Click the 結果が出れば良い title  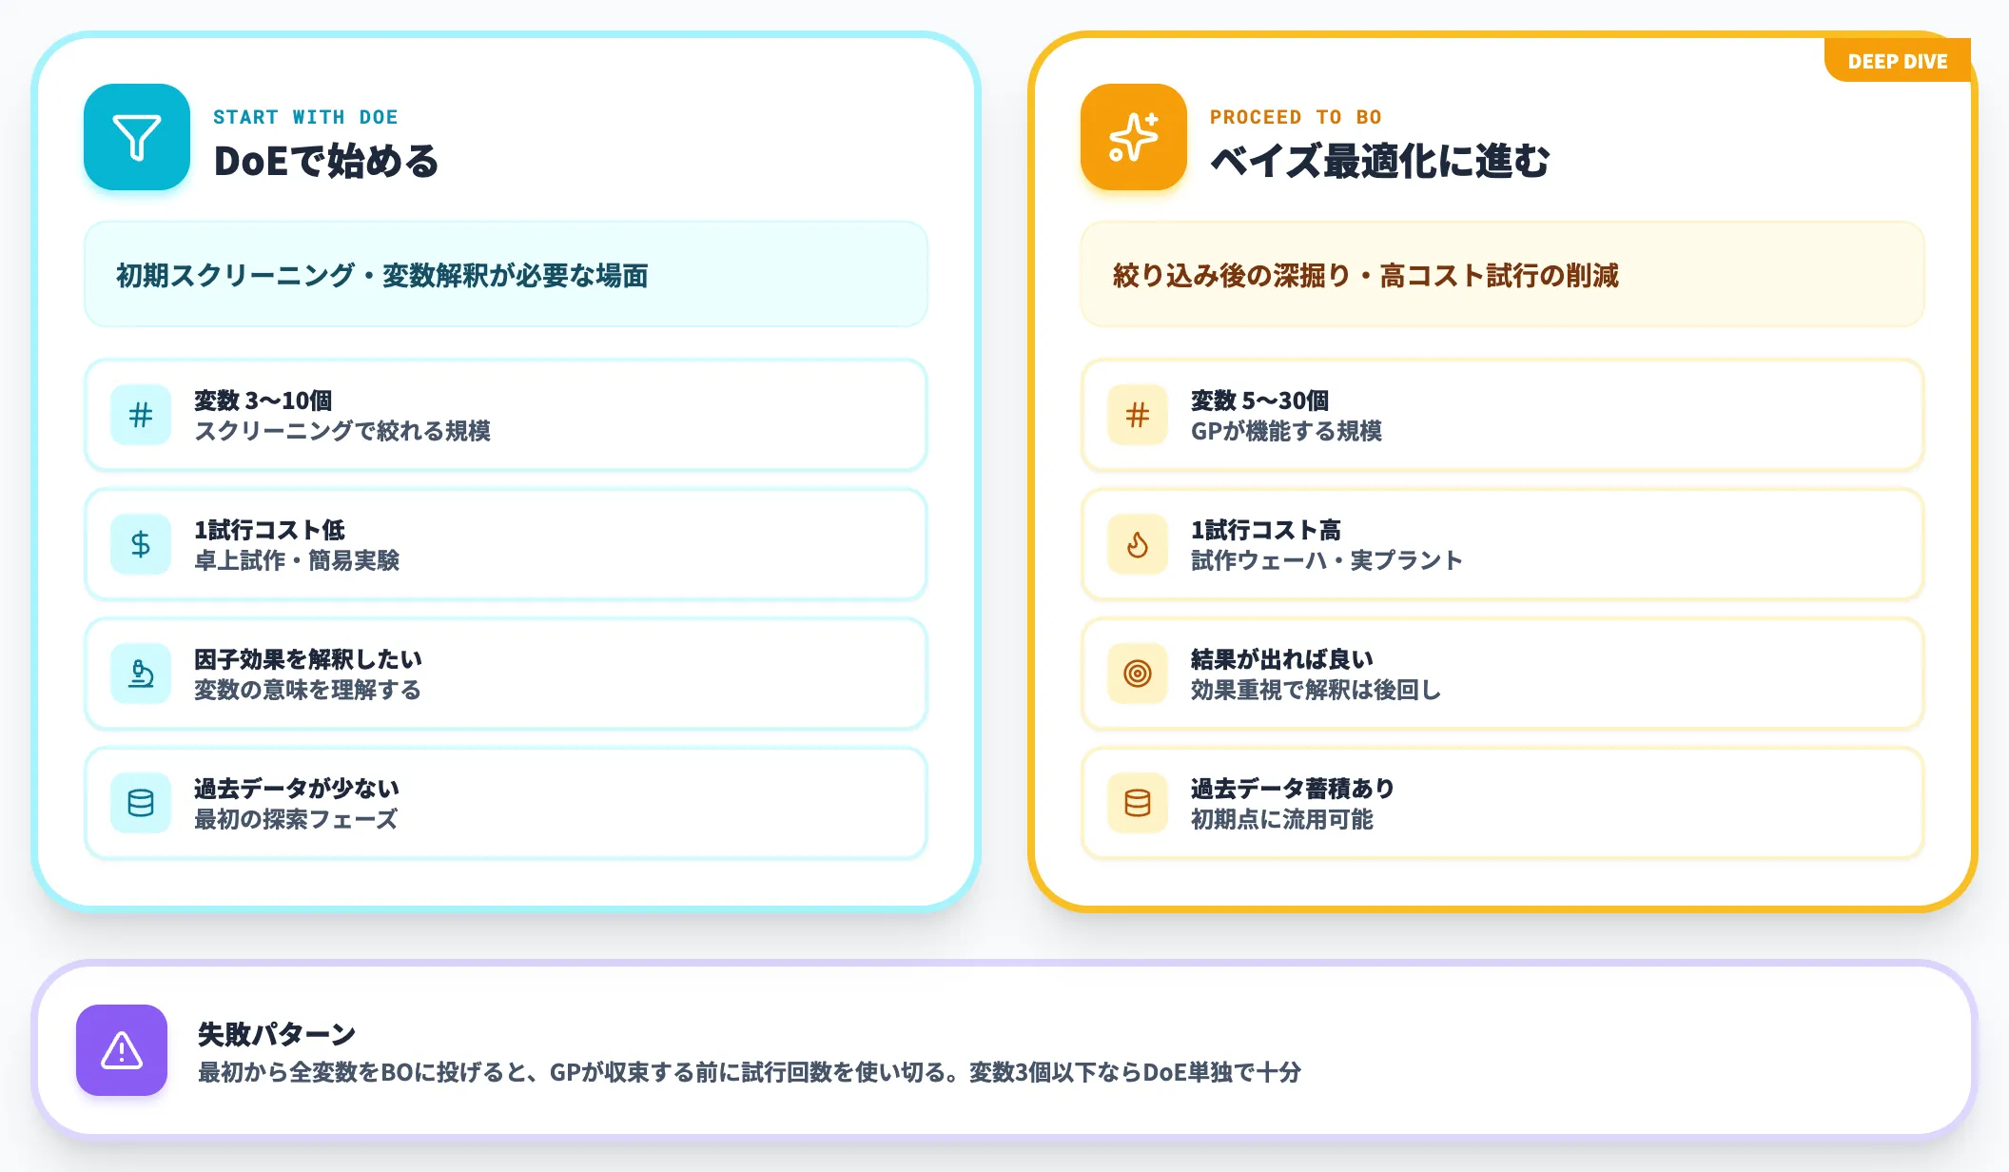[1282, 659]
